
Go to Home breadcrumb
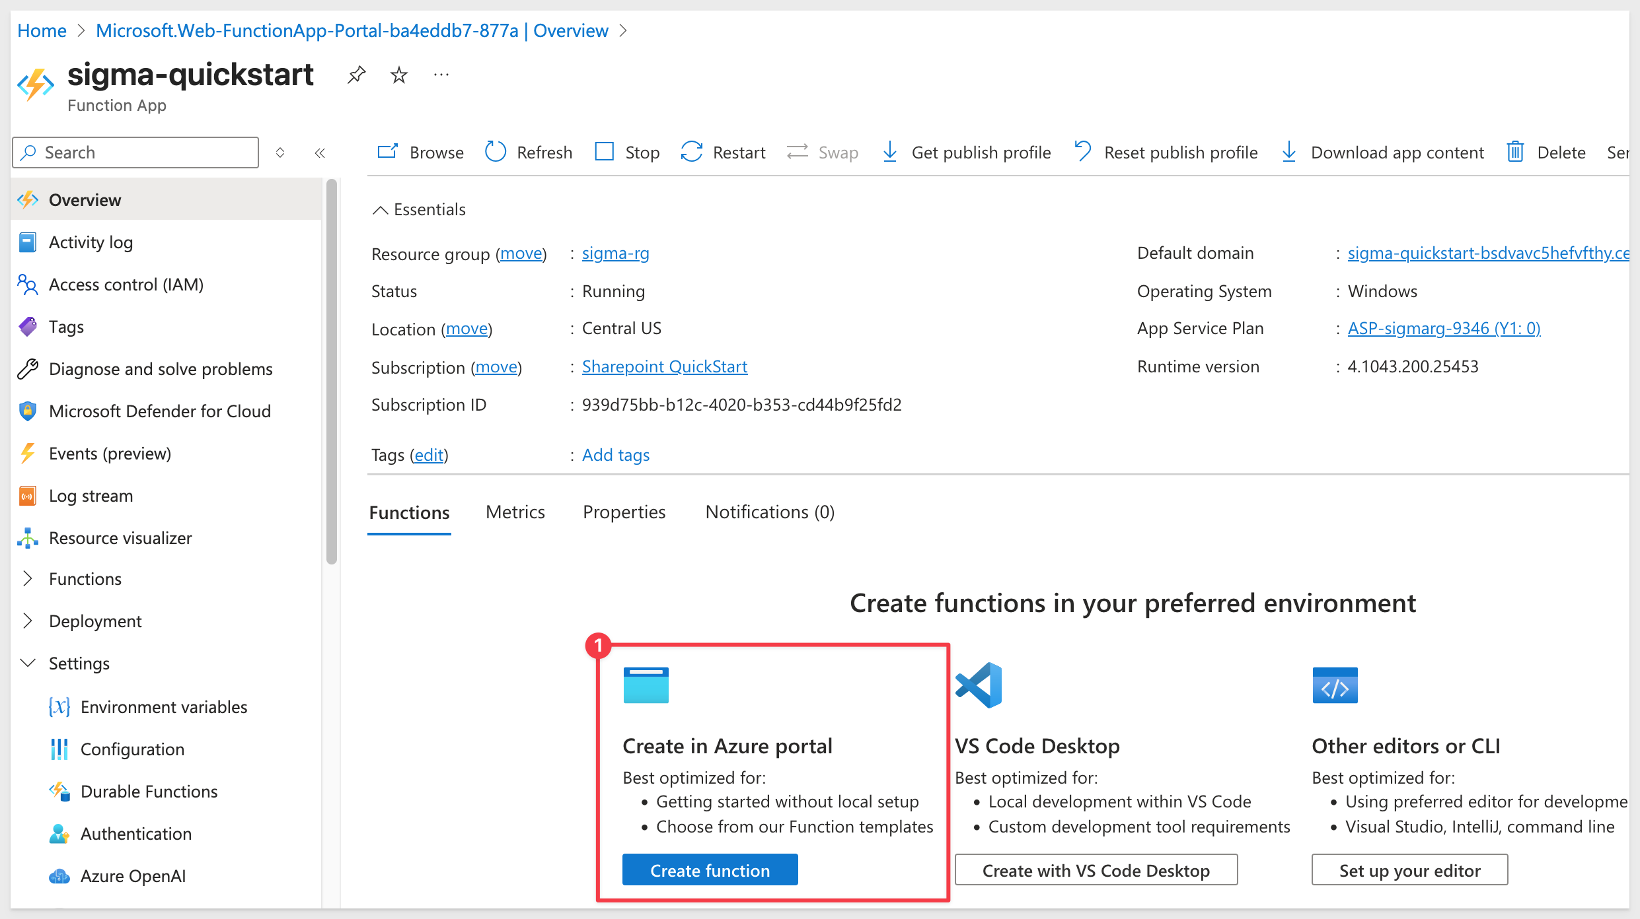click(x=42, y=30)
